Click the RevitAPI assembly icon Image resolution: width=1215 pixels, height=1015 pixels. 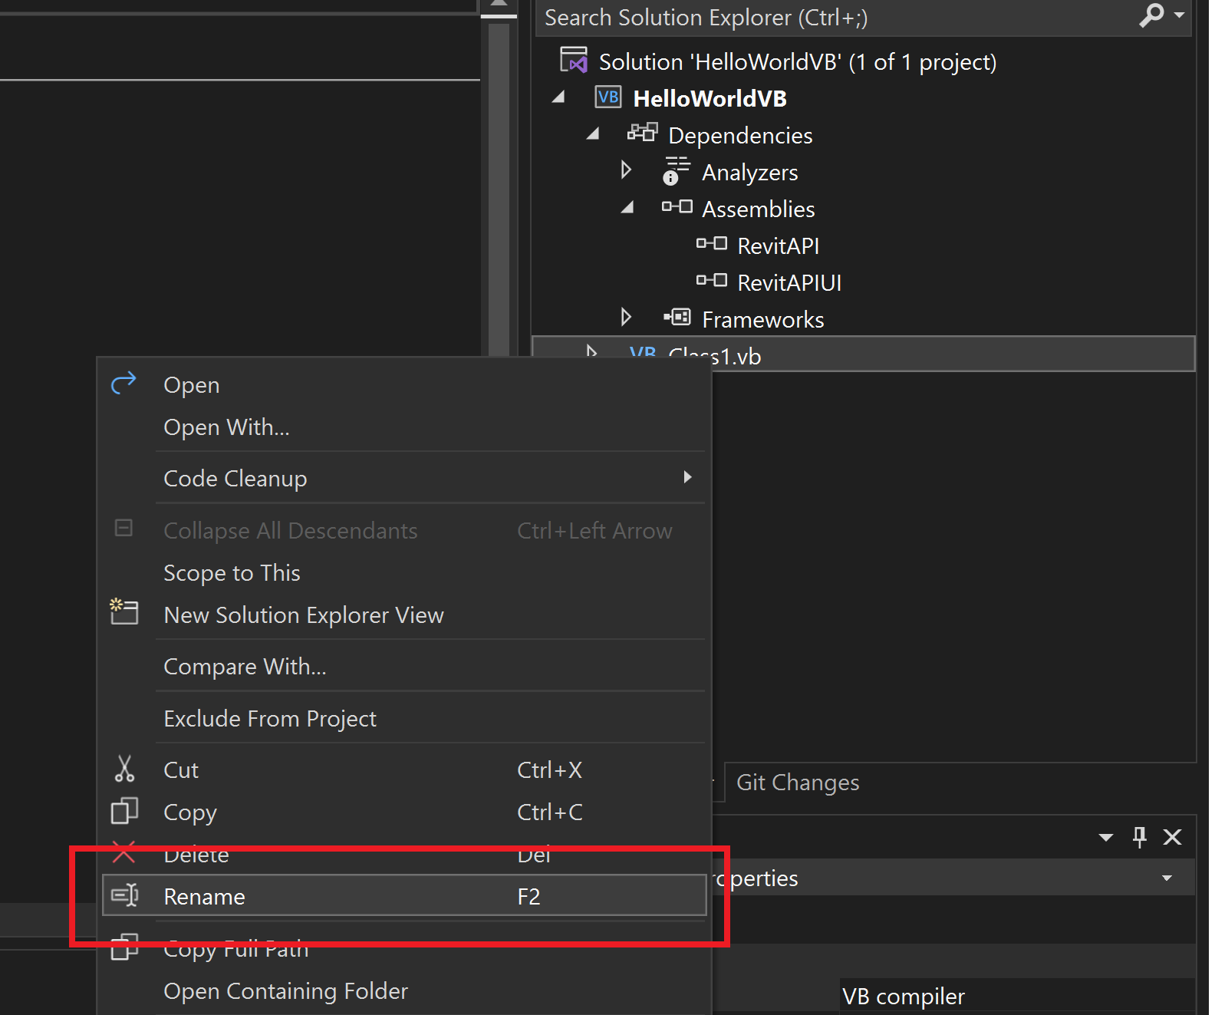coord(711,243)
